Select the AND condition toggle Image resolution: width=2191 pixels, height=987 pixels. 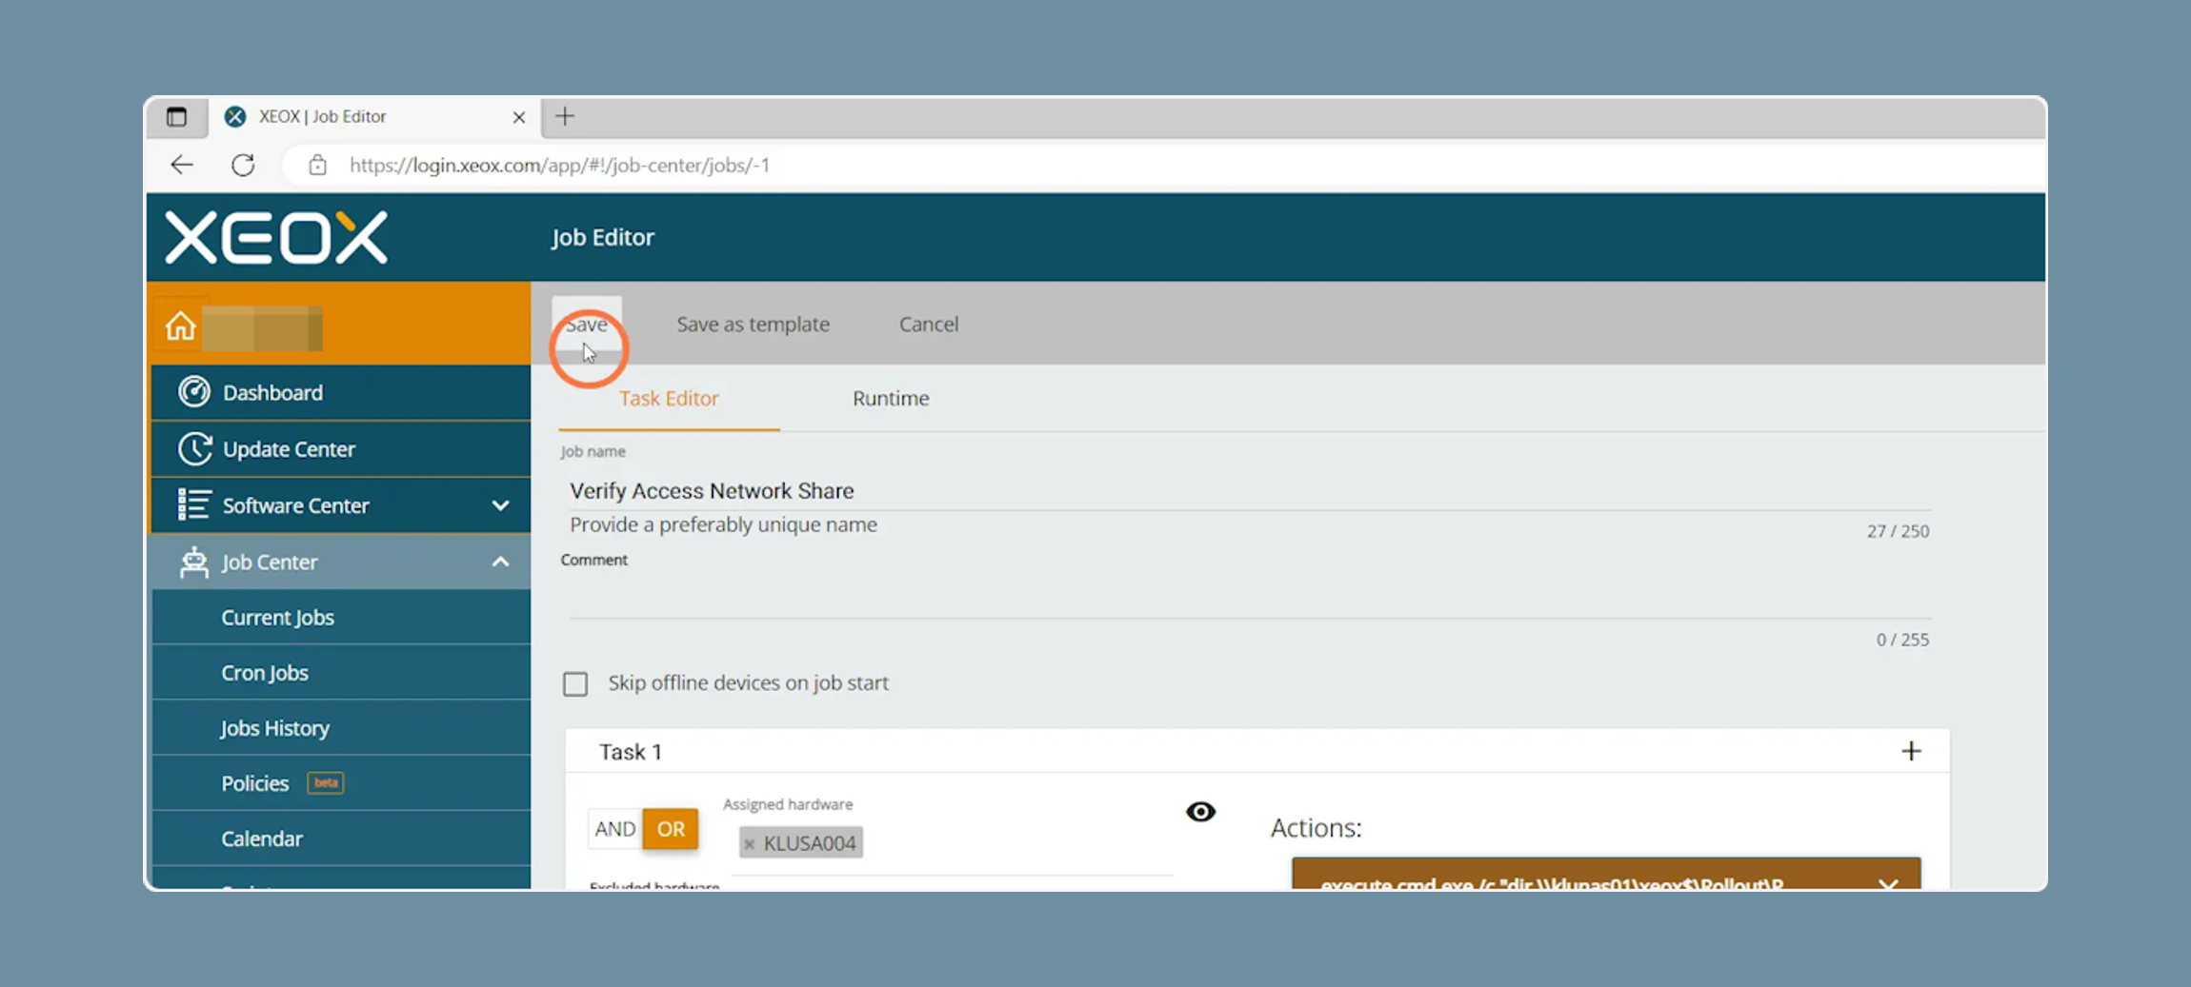pyautogui.click(x=615, y=829)
